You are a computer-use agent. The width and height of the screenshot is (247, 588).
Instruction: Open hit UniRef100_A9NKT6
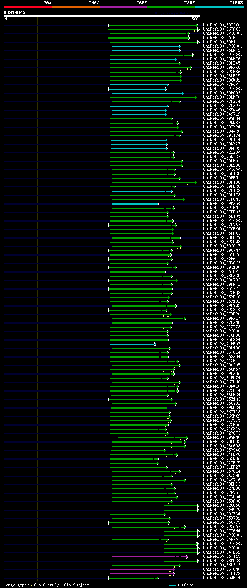[222, 59]
